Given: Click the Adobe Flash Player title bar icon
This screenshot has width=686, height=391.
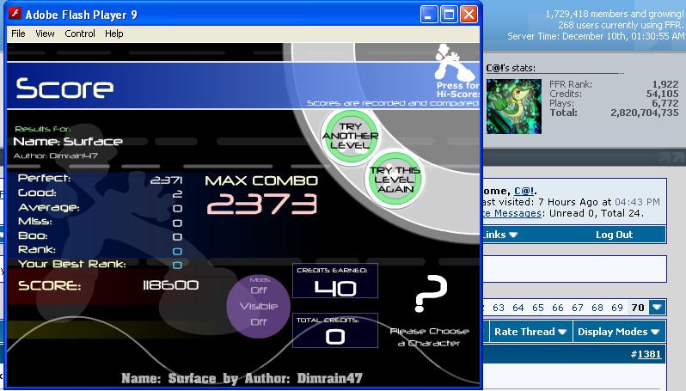Looking at the screenshot, I should (14, 15).
